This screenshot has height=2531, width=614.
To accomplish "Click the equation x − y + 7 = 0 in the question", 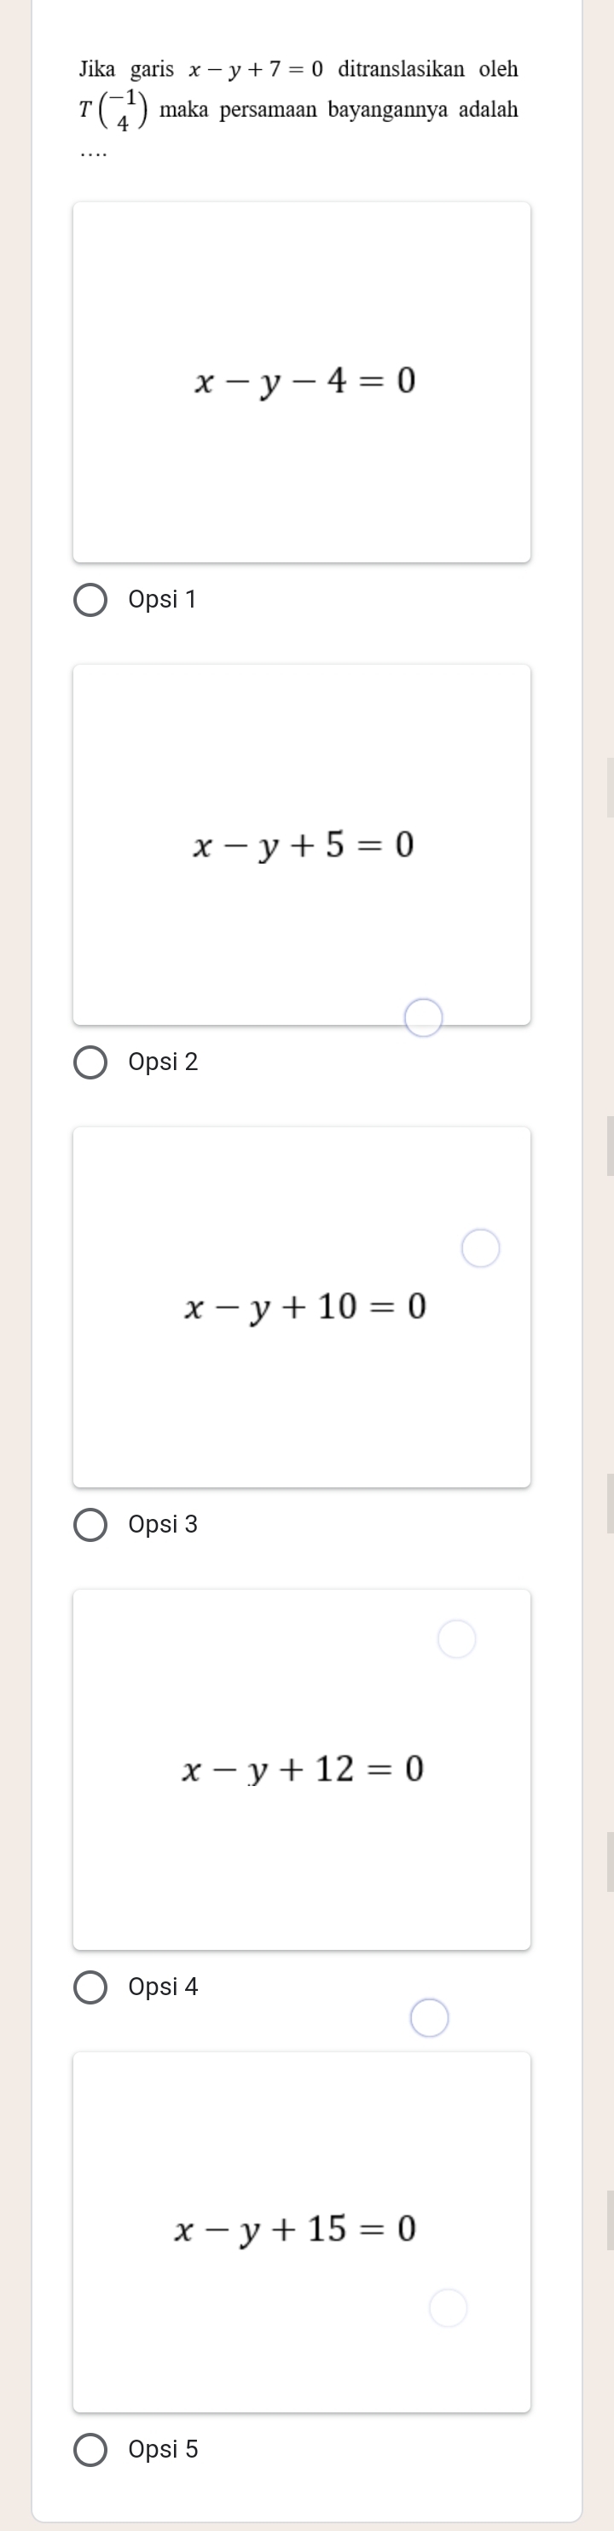I will coord(256,70).
